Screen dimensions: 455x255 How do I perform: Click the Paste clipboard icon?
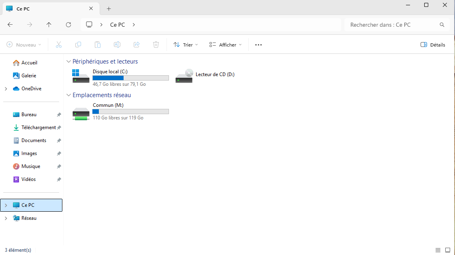tap(98, 45)
